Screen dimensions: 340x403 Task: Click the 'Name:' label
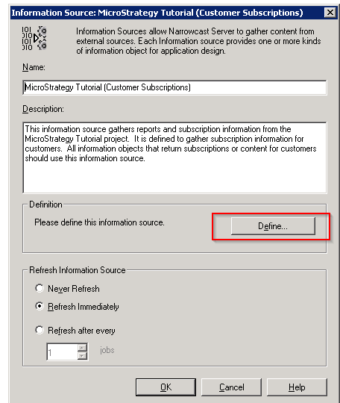[34, 67]
